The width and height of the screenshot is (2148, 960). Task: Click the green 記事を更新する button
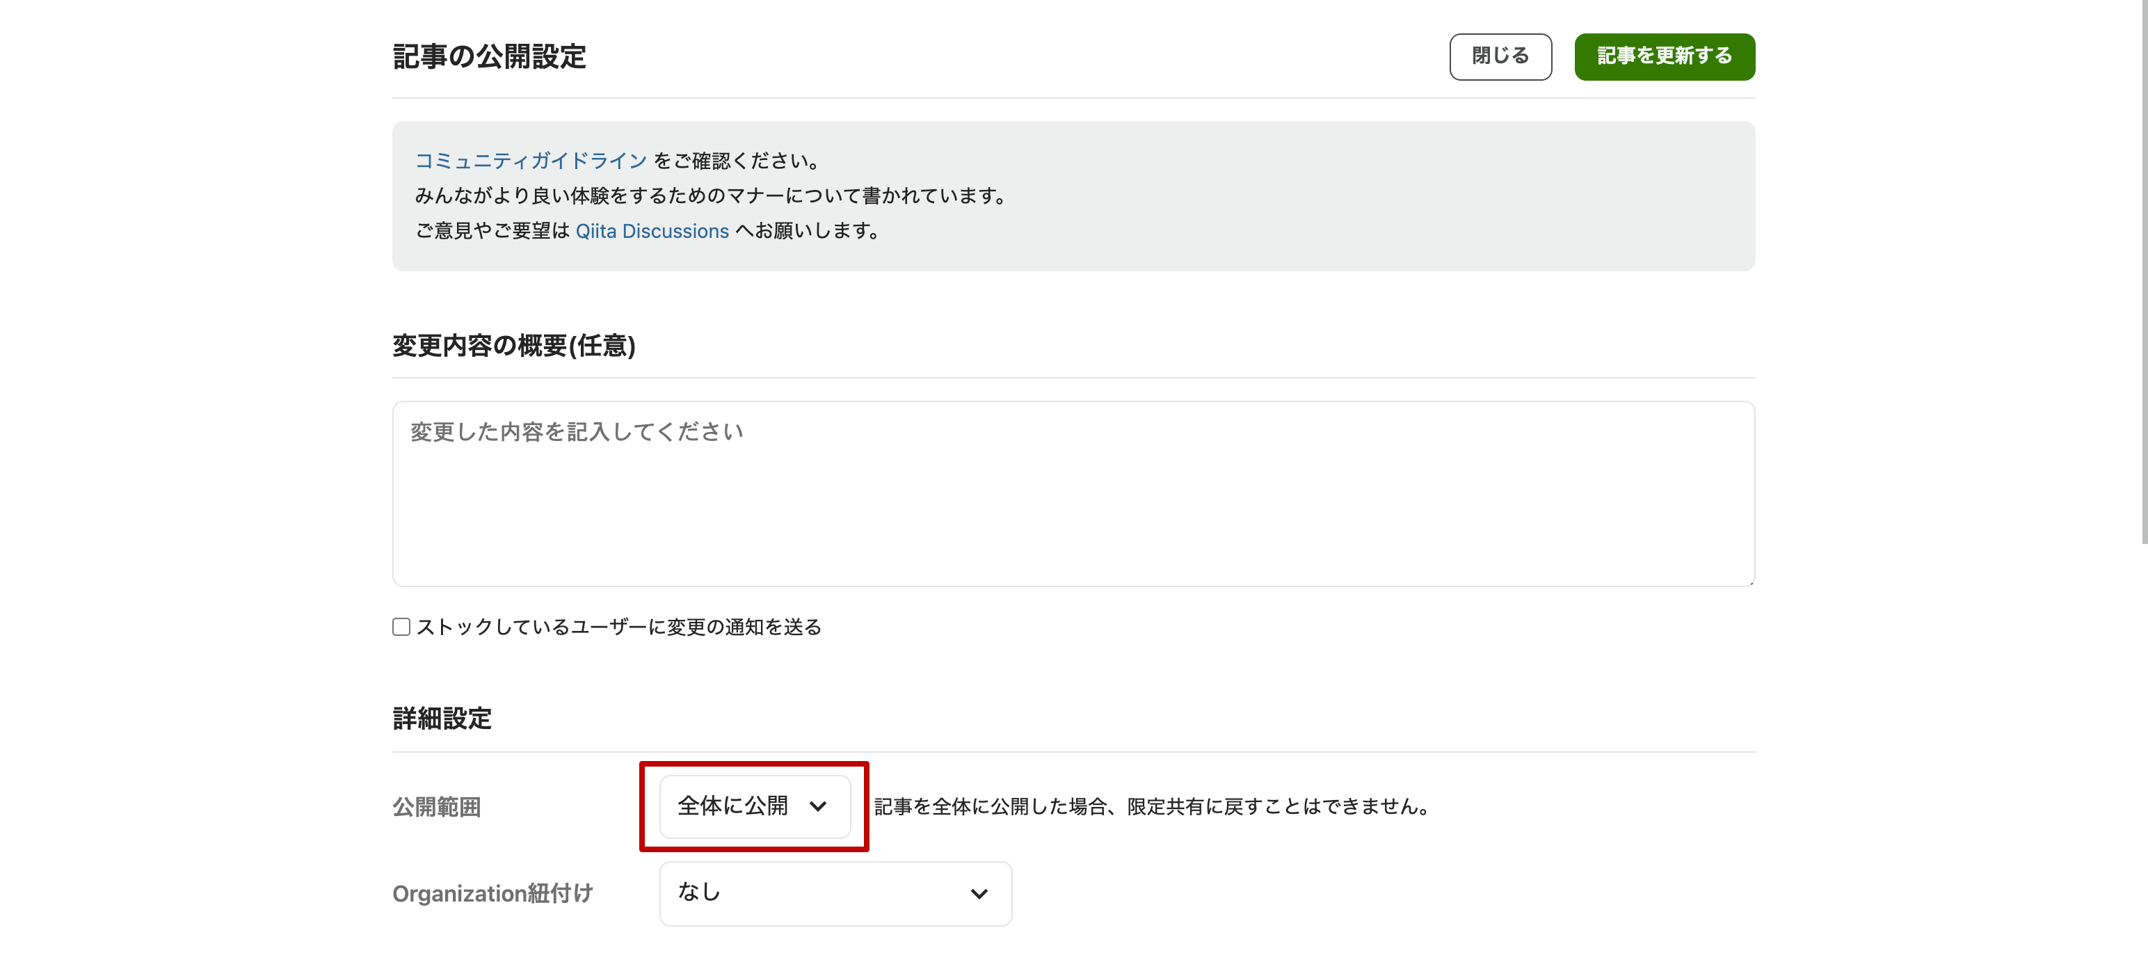(x=1665, y=57)
